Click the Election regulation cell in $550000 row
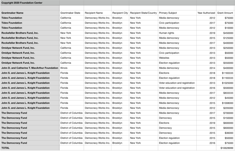This screenshot has height=151, width=235. coord(177,63)
